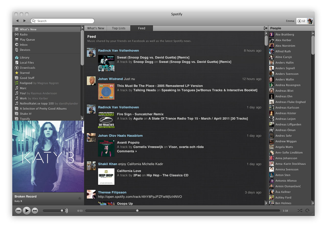Click the sidebar playlist scrollbar down arrow
Screen dimensions: 327x231
point(82,119)
